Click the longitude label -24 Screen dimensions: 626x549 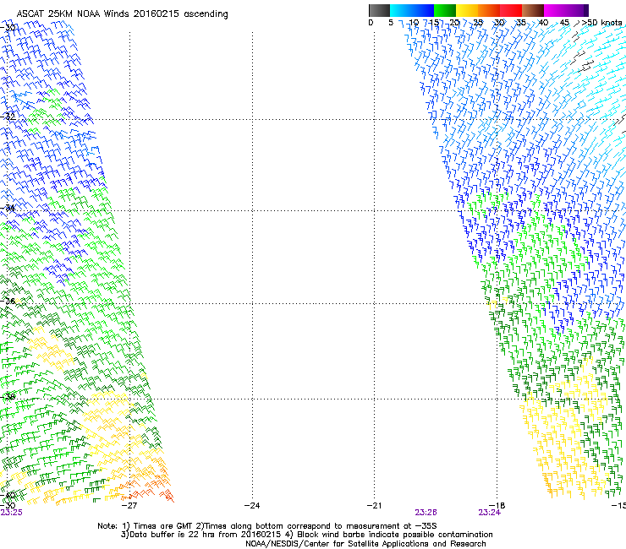pos(252,506)
